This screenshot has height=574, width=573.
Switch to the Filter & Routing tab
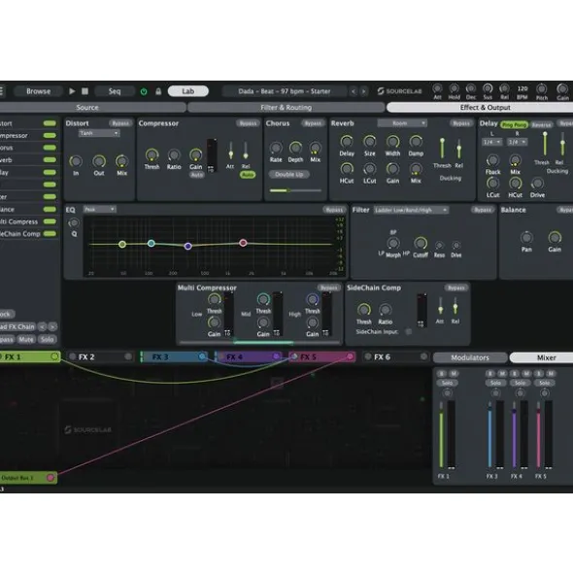[x=286, y=107]
